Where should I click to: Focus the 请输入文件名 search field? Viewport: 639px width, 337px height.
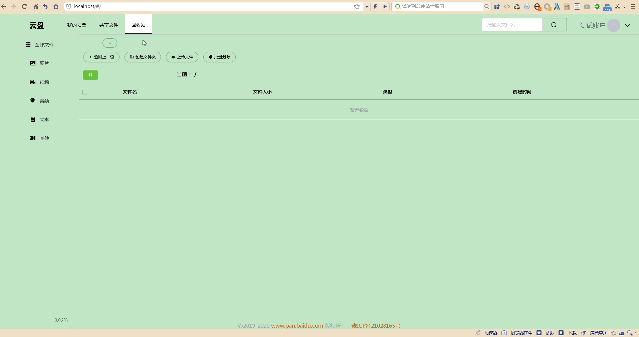pos(512,25)
